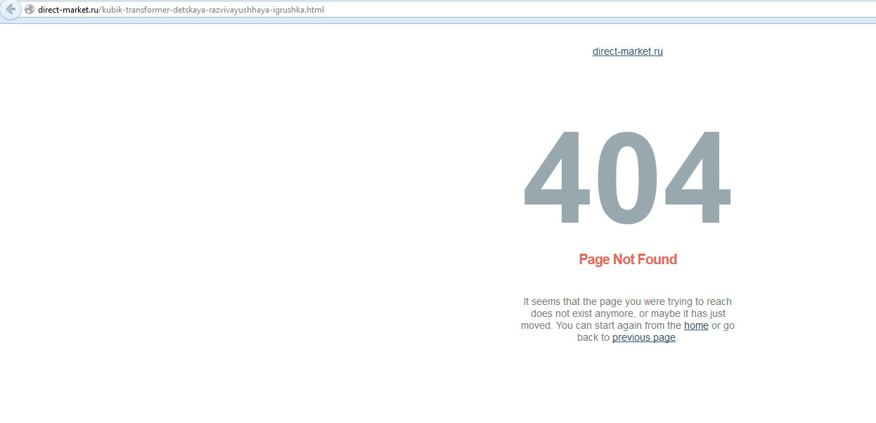The height and width of the screenshot is (423, 876).
Task: Click "It seems that the page" paragraph text
Action: [x=628, y=320]
